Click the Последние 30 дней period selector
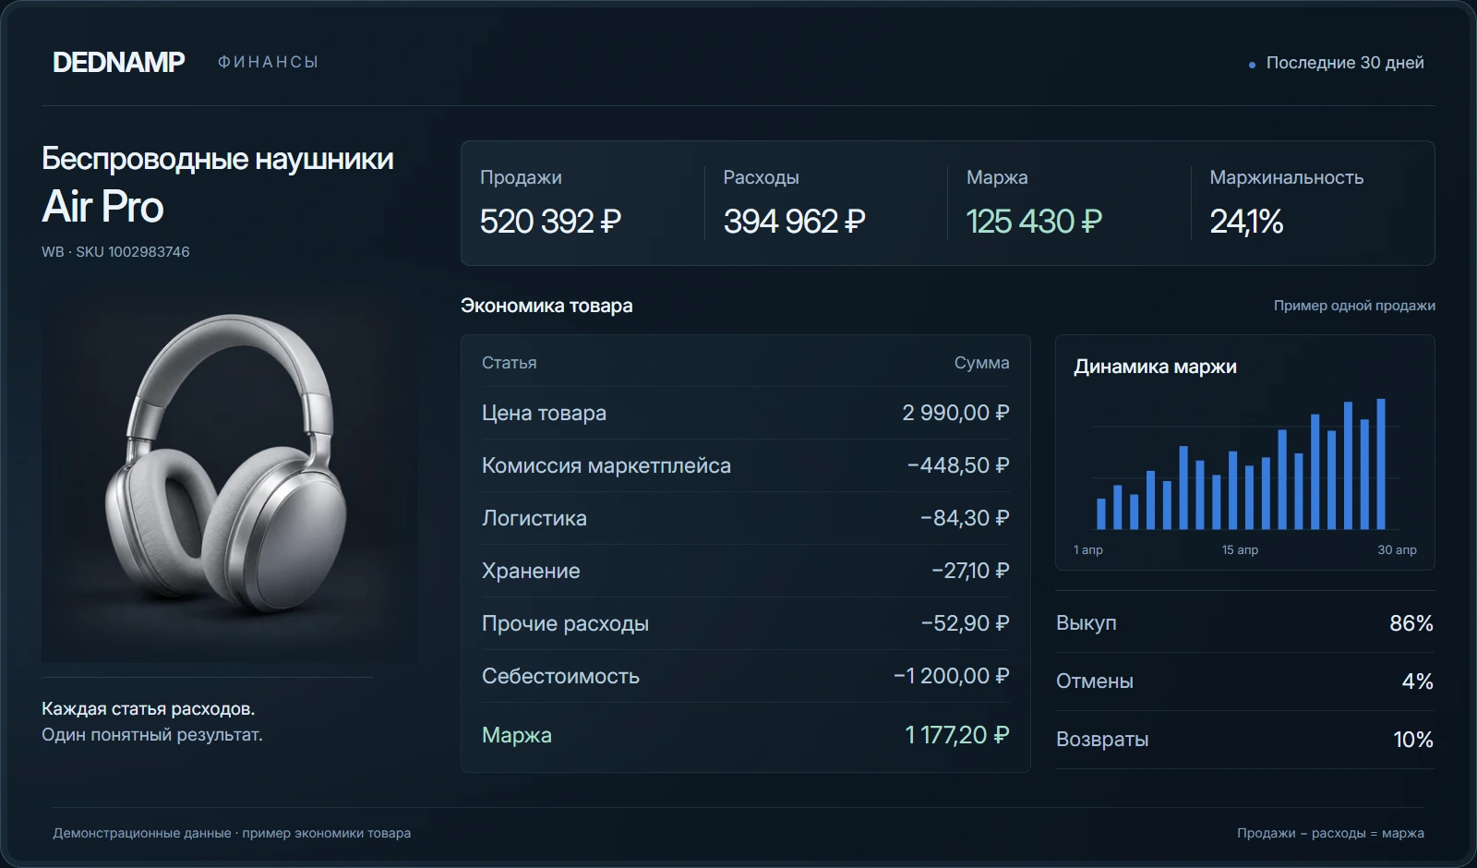Viewport: 1477px width, 868px height. tap(1336, 63)
